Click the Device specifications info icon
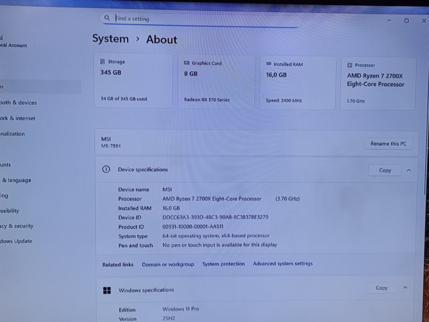The height and width of the screenshot is (322, 429). (106, 169)
